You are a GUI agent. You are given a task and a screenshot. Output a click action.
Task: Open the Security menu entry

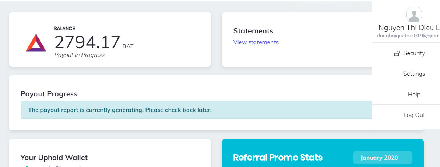(x=414, y=53)
